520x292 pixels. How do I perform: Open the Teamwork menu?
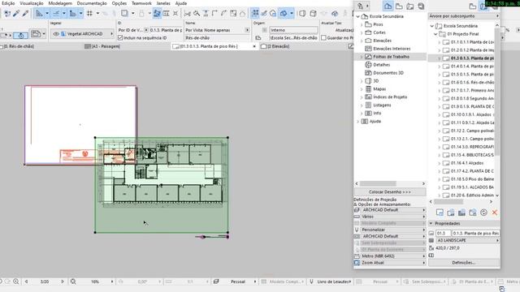(141, 3)
